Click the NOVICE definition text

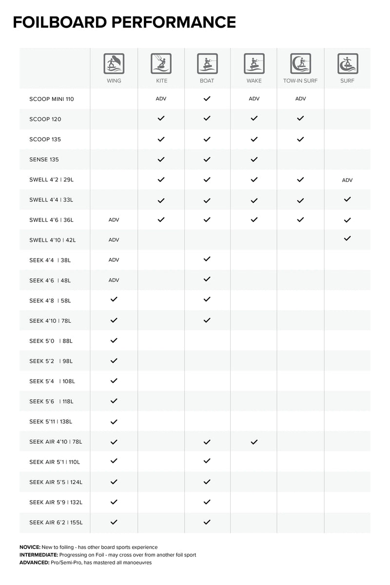[x=88, y=547]
